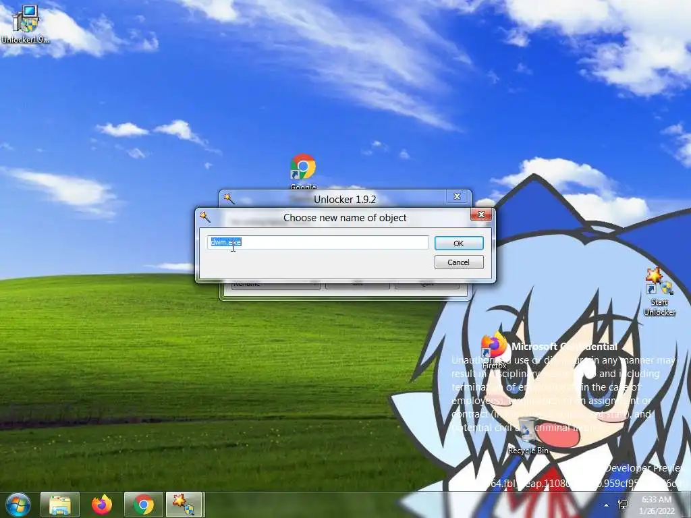Select Unlocker's taskbar button
691x518 pixels.
pyautogui.click(x=186, y=505)
